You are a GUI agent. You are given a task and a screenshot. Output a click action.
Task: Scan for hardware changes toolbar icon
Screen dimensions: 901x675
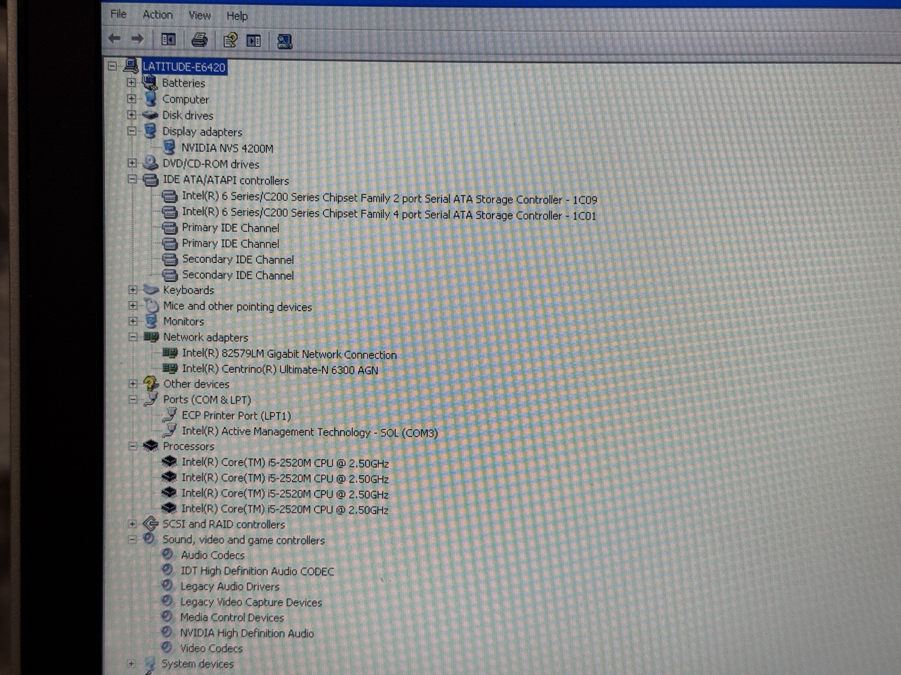[284, 41]
